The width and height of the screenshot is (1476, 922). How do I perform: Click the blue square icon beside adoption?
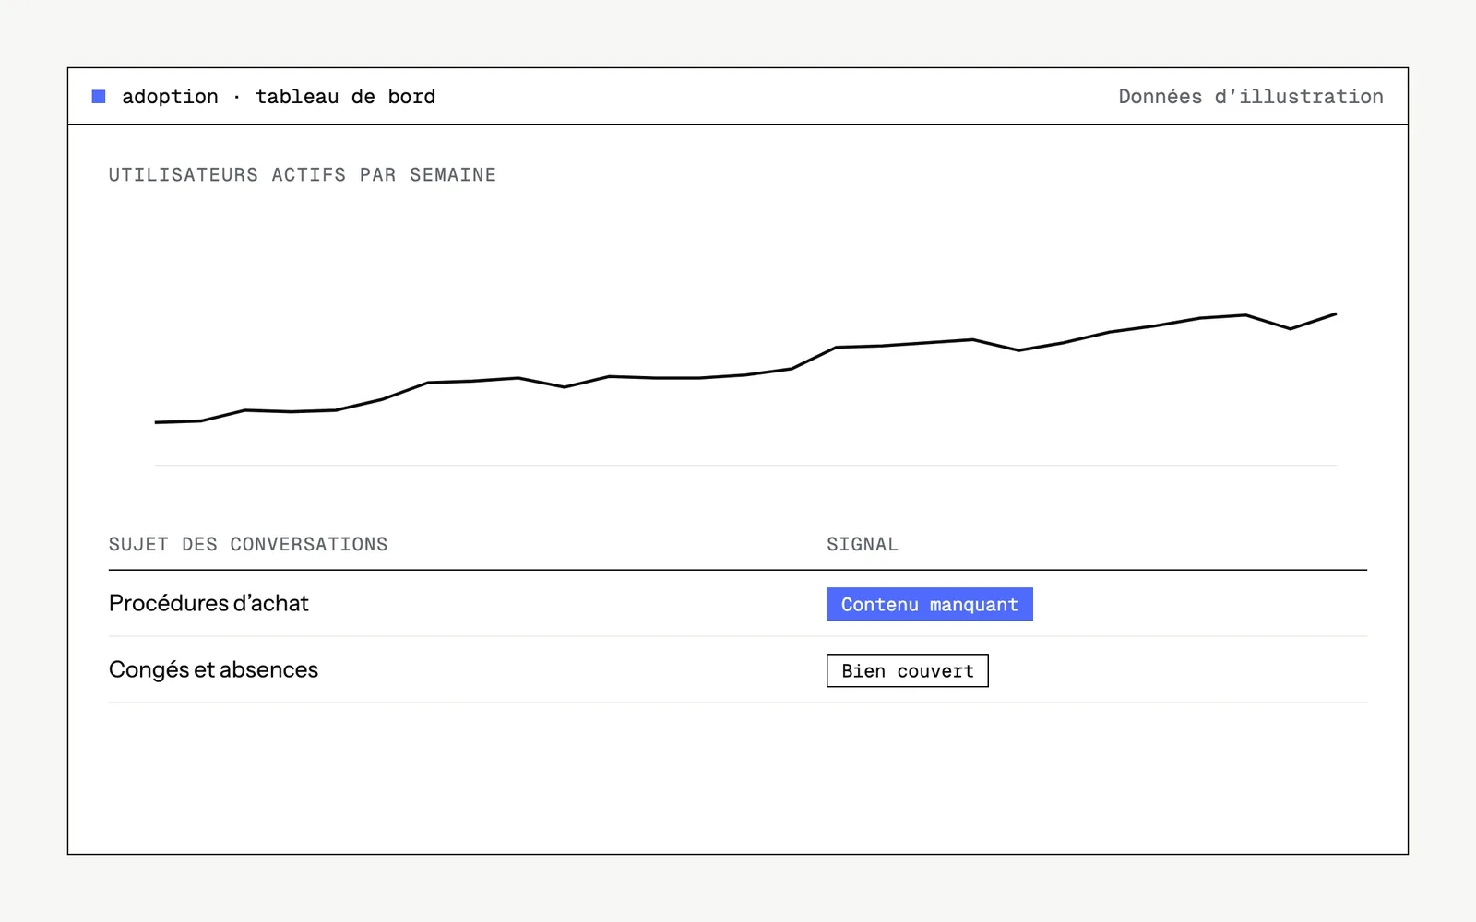point(99,97)
